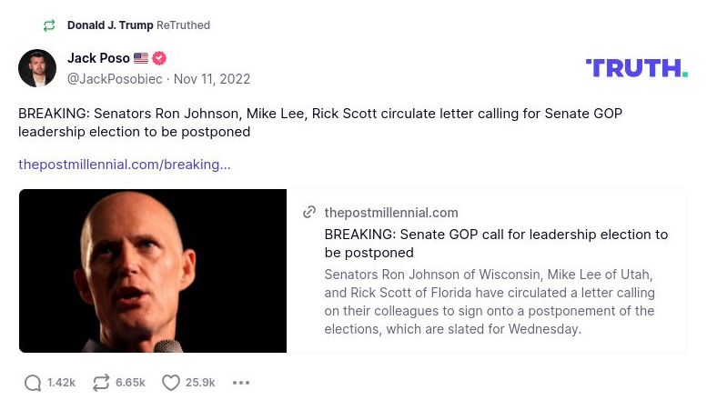The width and height of the screenshot is (707, 410).
Task: Click the Jack Poso display name
Action: [x=98, y=58]
